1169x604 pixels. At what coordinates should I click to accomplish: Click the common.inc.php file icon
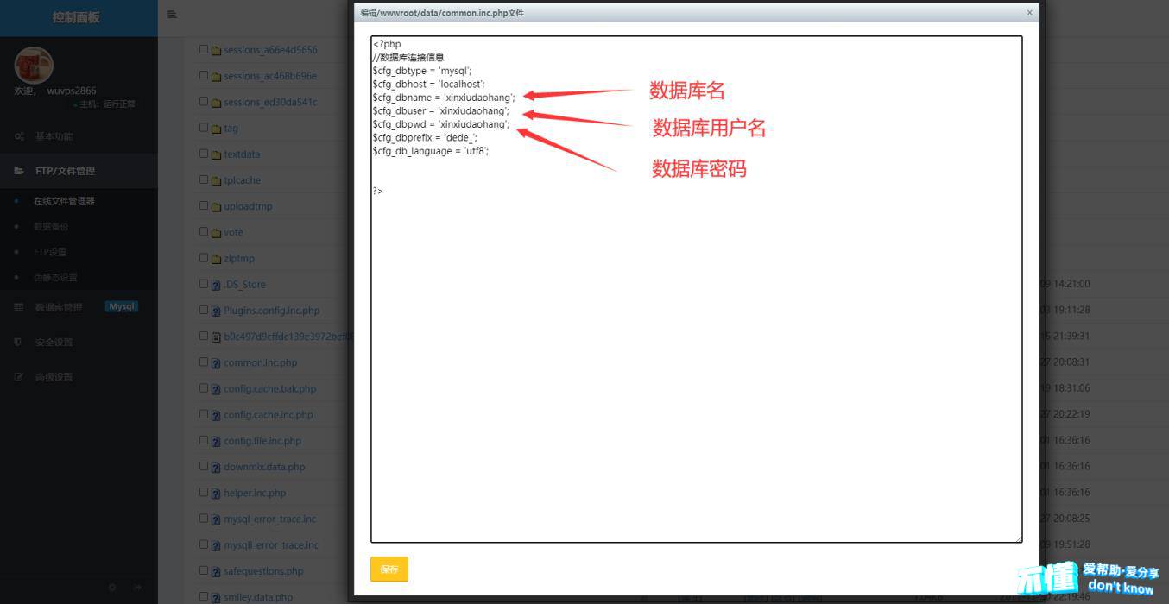(216, 363)
